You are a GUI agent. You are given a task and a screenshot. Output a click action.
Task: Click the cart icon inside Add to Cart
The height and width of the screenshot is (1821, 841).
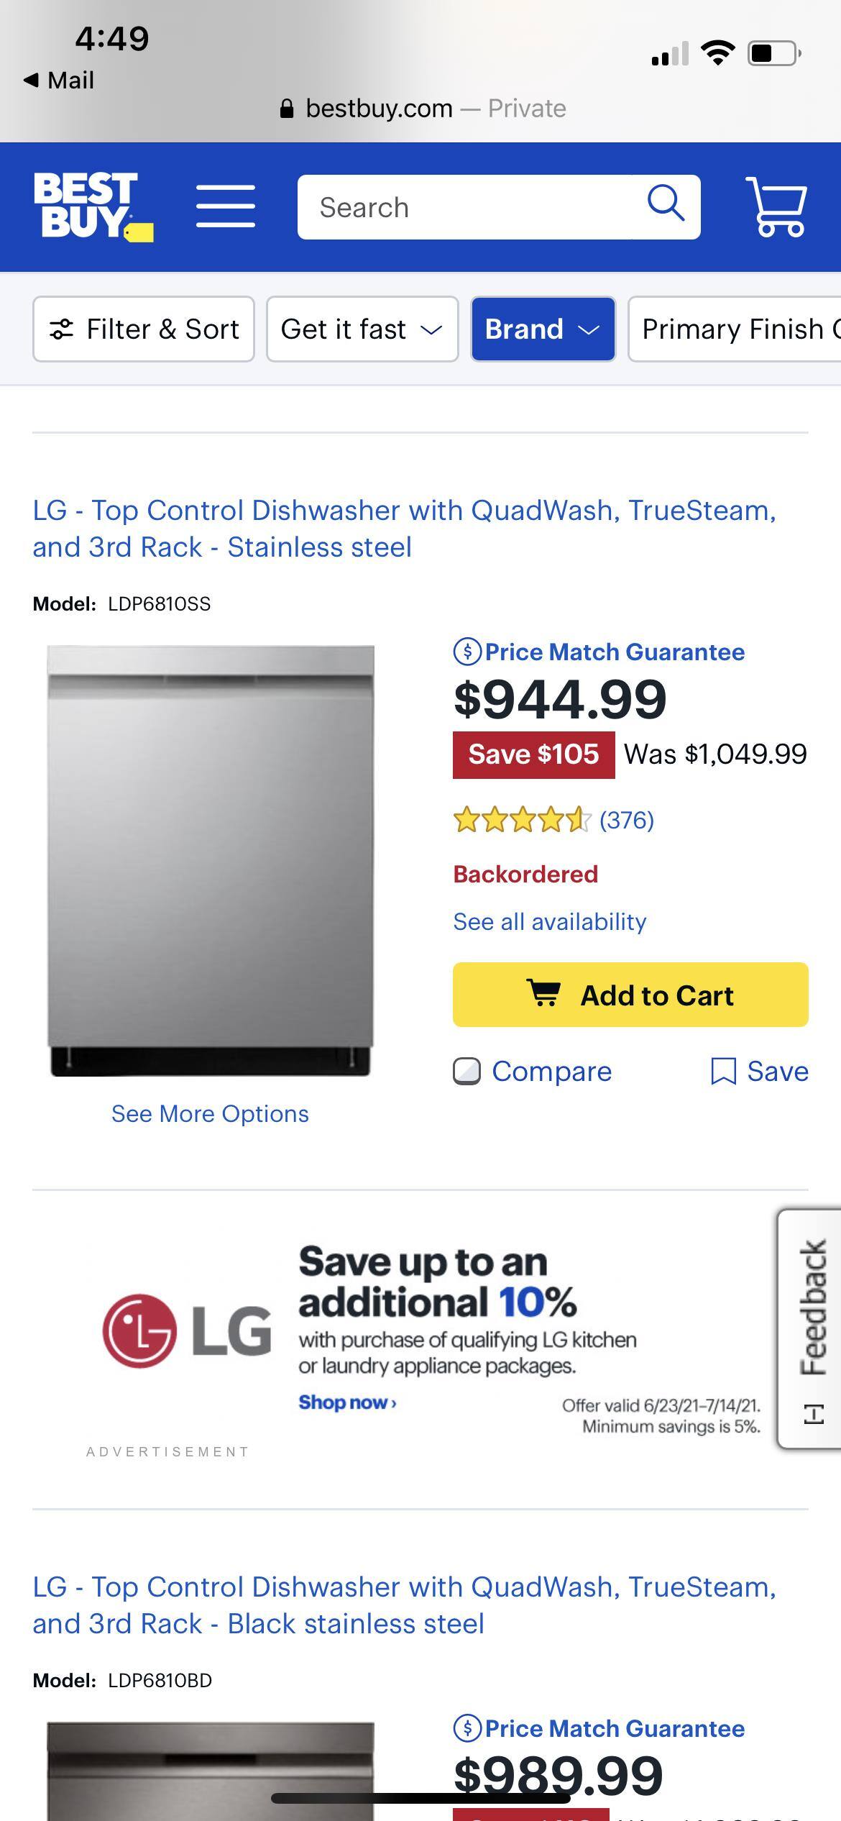(x=544, y=995)
